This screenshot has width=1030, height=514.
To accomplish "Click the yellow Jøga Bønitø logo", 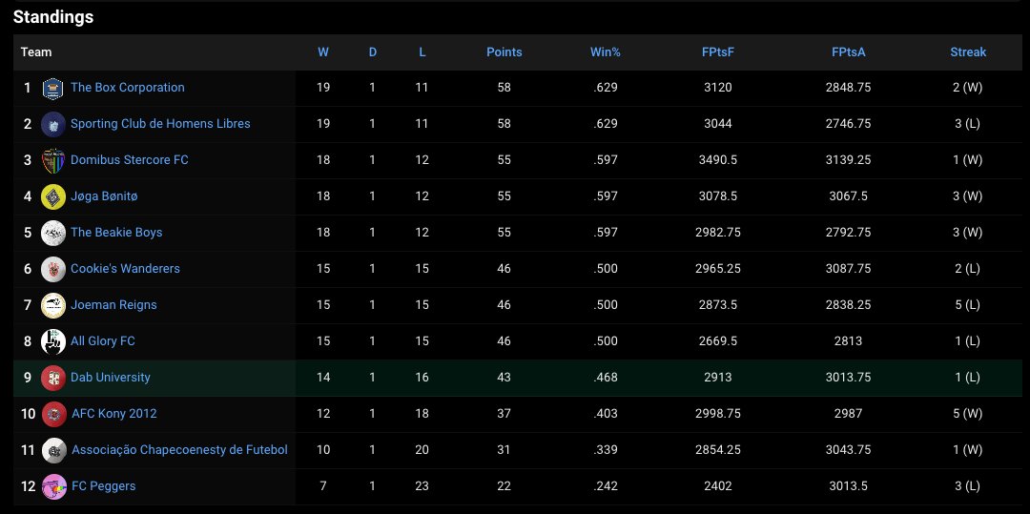I will click(52, 196).
